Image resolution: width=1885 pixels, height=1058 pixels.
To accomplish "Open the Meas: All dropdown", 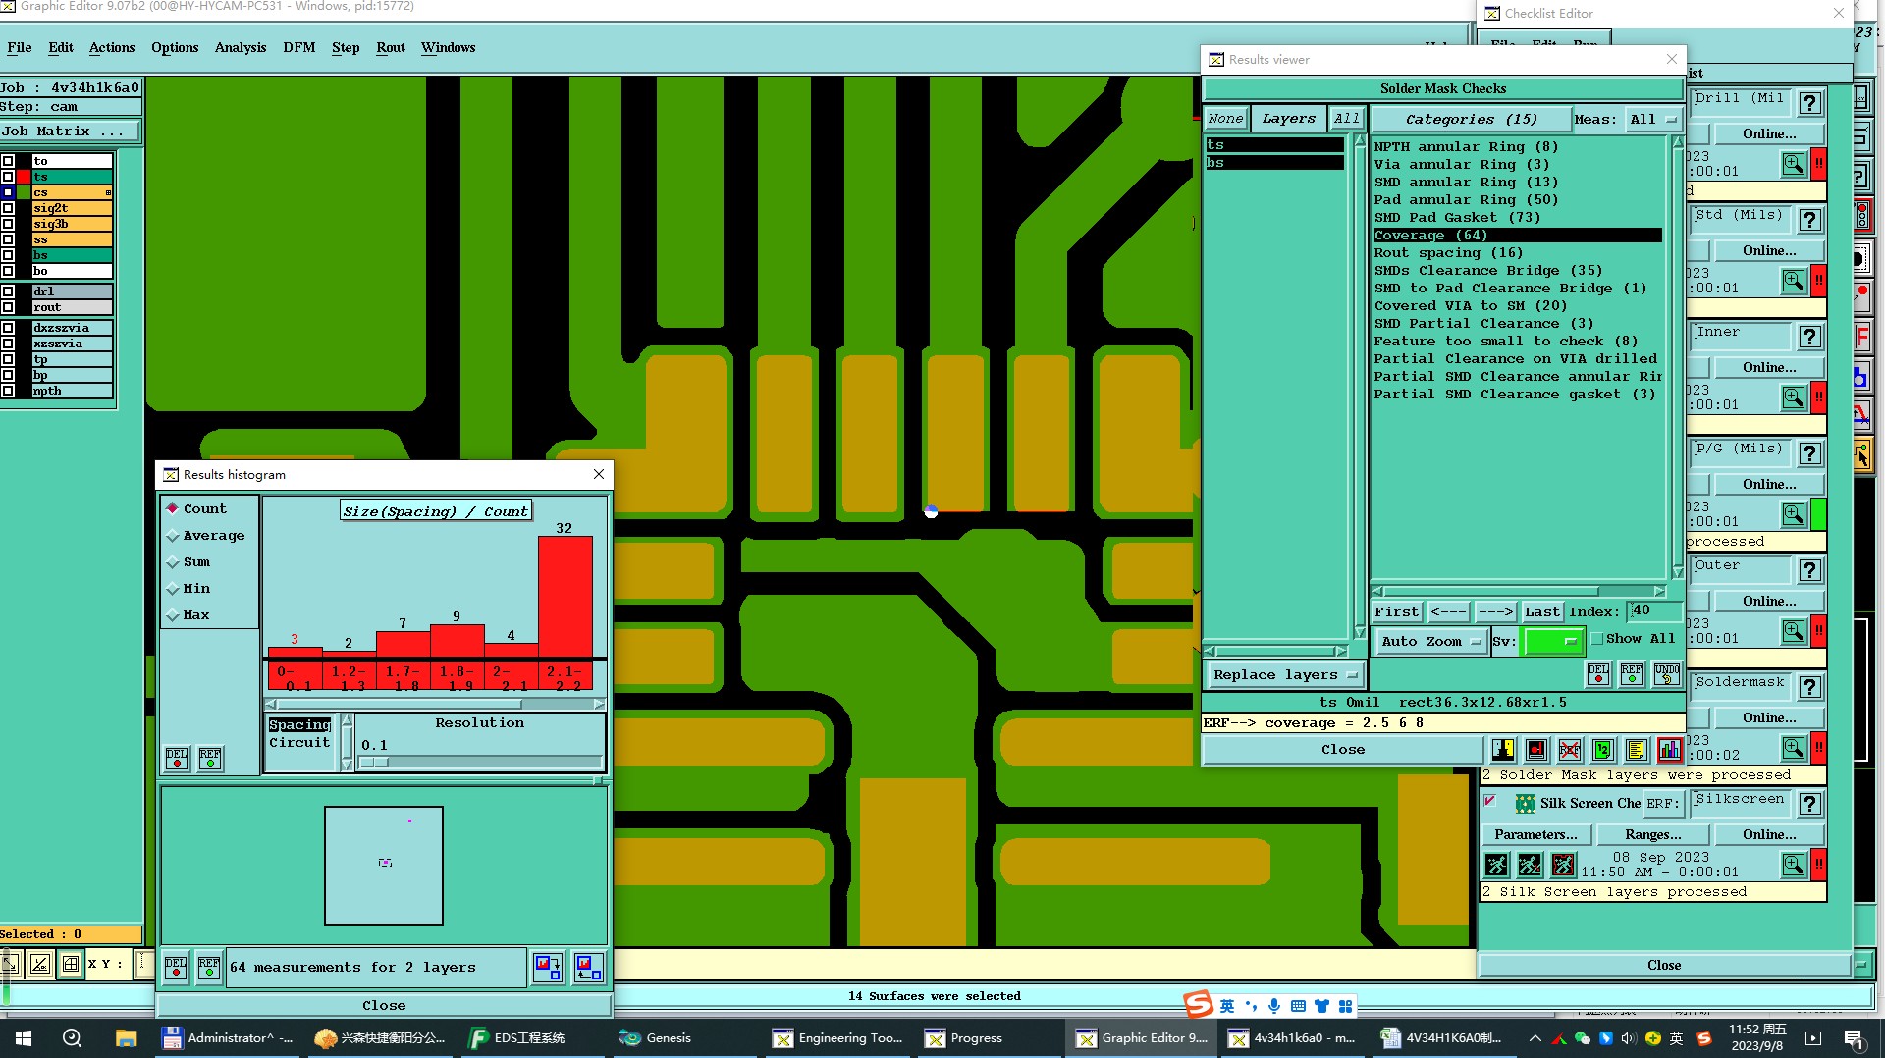I will coord(1652,120).
